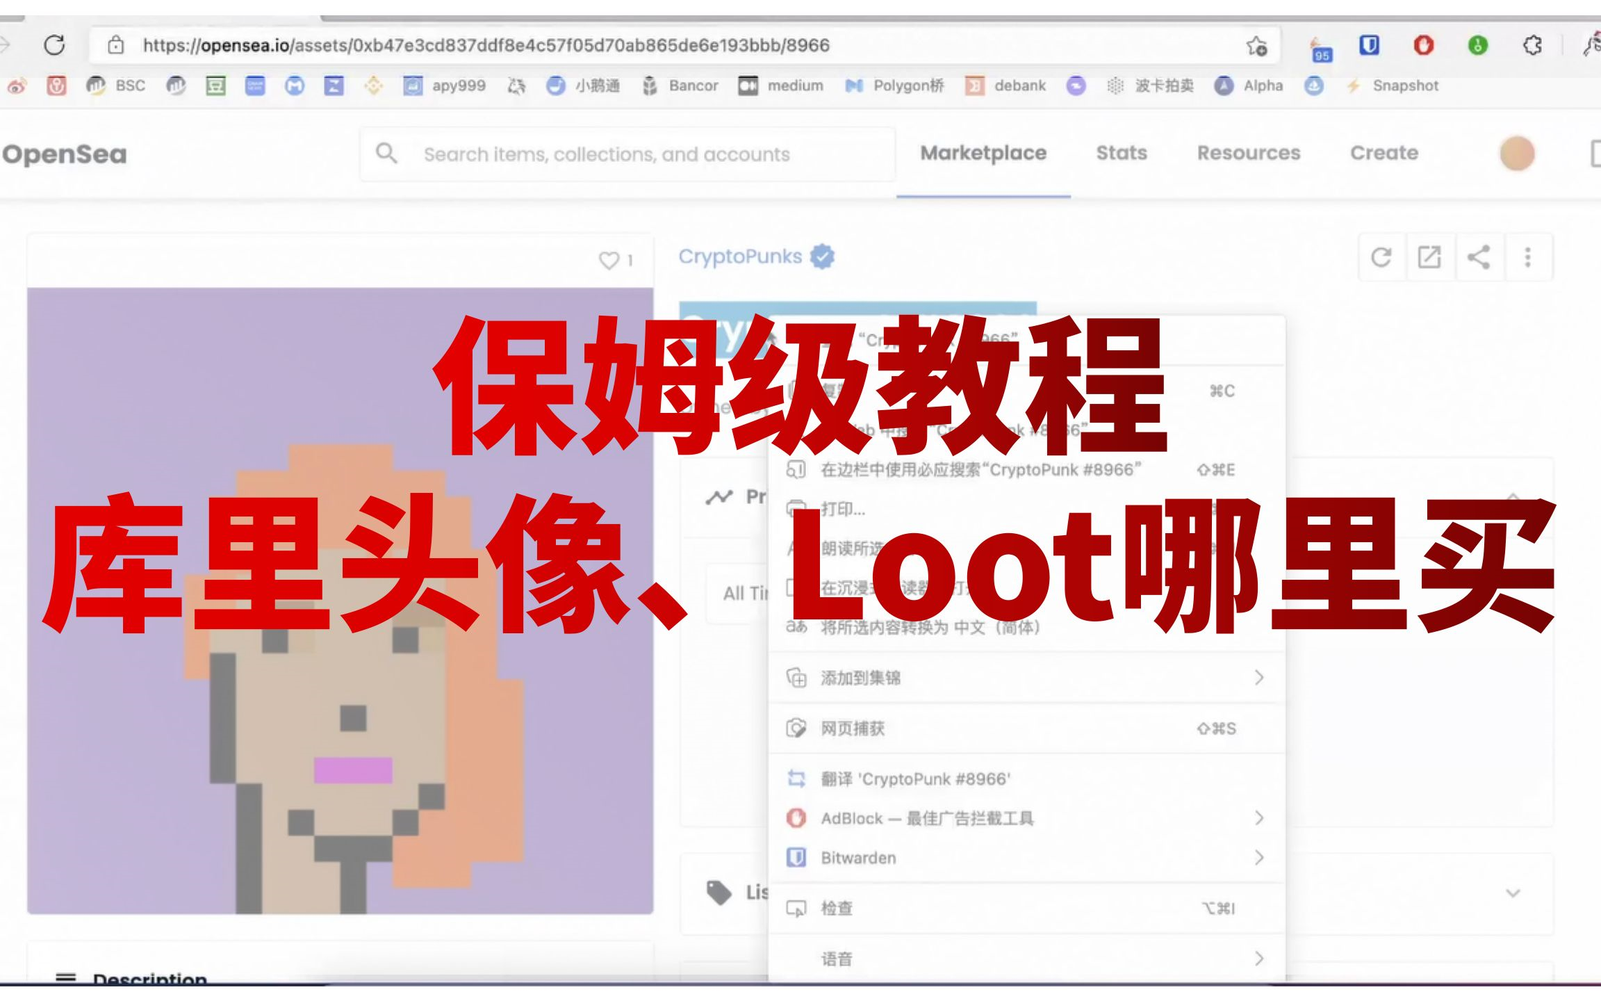
Task: Click the Bitwarden shield icon in the context menu
Action: 796,858
